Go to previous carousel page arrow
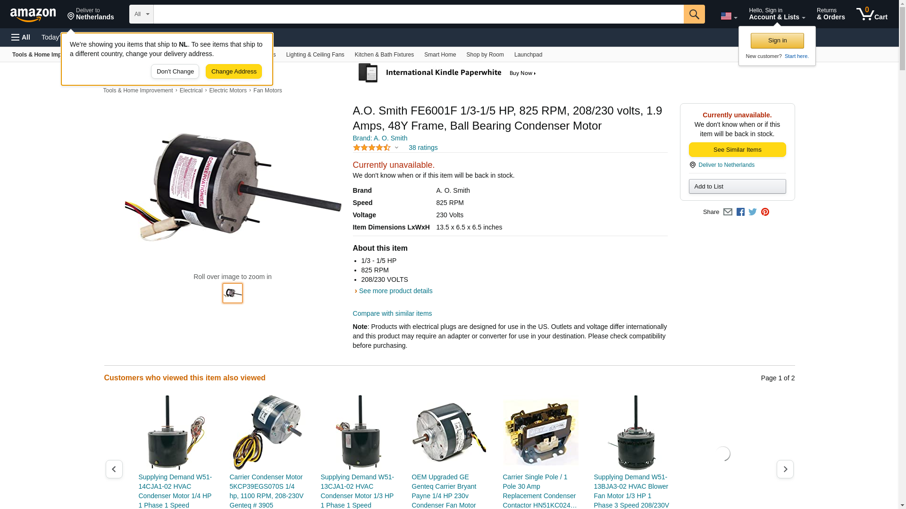 [x=114, y=469]
